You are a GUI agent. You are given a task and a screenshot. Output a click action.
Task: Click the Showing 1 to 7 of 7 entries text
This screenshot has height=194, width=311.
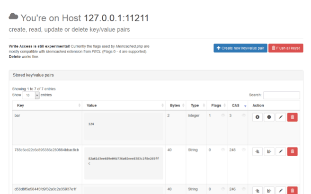tap(34, 89)
